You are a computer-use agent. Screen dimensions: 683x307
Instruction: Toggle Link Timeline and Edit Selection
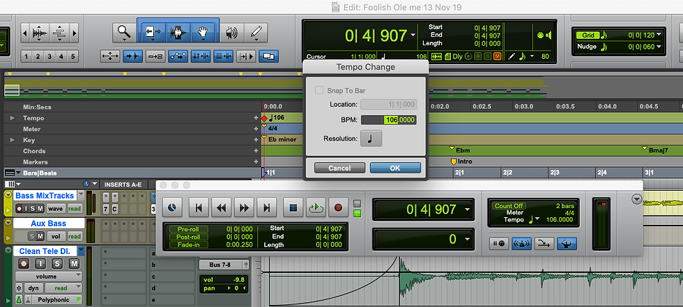point(201,56)
